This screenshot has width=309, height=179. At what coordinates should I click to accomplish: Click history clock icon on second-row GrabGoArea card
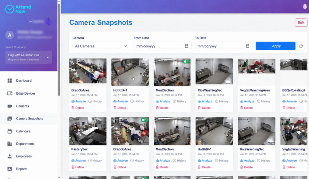coord(132,161)
